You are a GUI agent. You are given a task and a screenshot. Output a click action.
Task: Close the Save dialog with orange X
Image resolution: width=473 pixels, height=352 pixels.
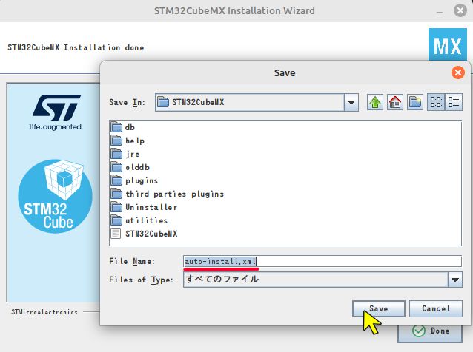click(457, 72)
